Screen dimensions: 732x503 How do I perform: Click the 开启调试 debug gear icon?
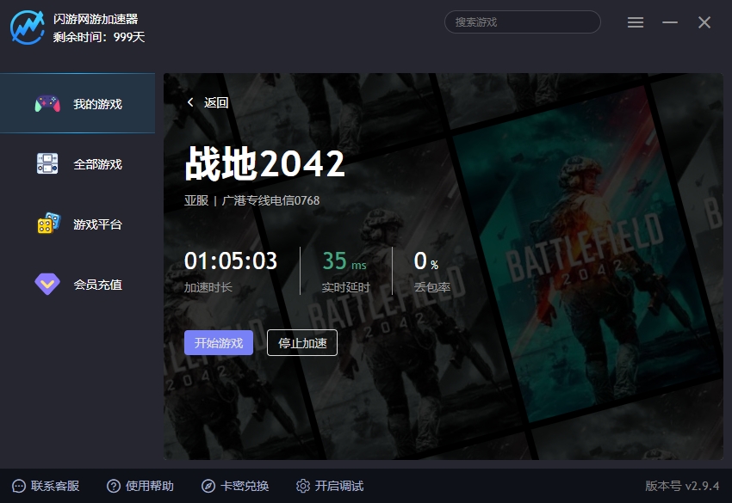[303, 486]
